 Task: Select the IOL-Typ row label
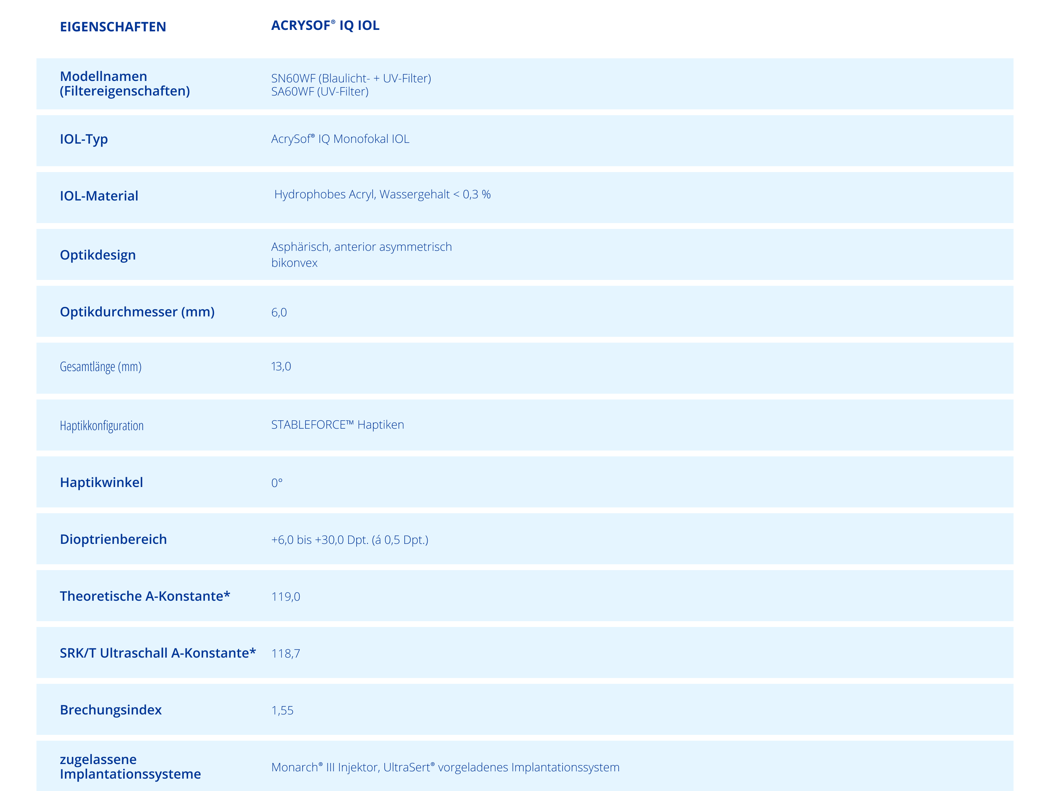(x=83, y=139)
